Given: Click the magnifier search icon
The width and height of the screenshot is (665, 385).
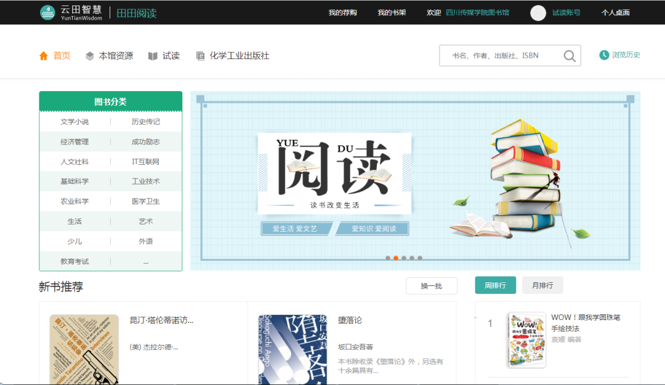Looking at the screenshot, I should click(x=570, y=56).
